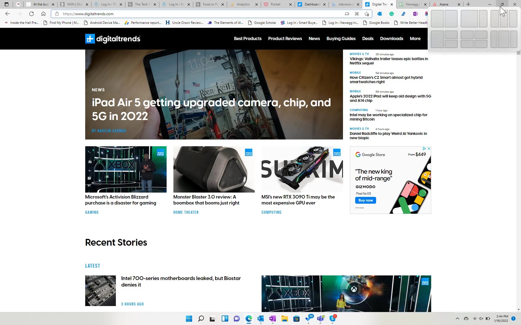Click the Digital Trends logo
The width and height of the screenshot is (521, 325).
coord(113,39)
